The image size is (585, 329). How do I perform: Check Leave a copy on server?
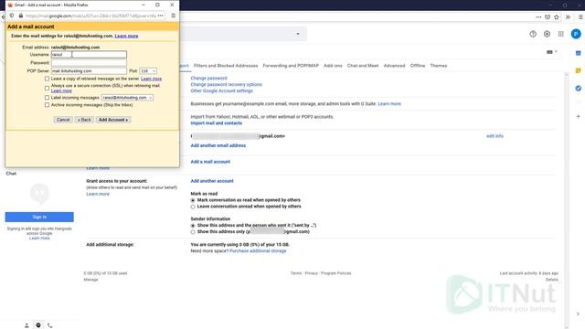tap(47, 79)
